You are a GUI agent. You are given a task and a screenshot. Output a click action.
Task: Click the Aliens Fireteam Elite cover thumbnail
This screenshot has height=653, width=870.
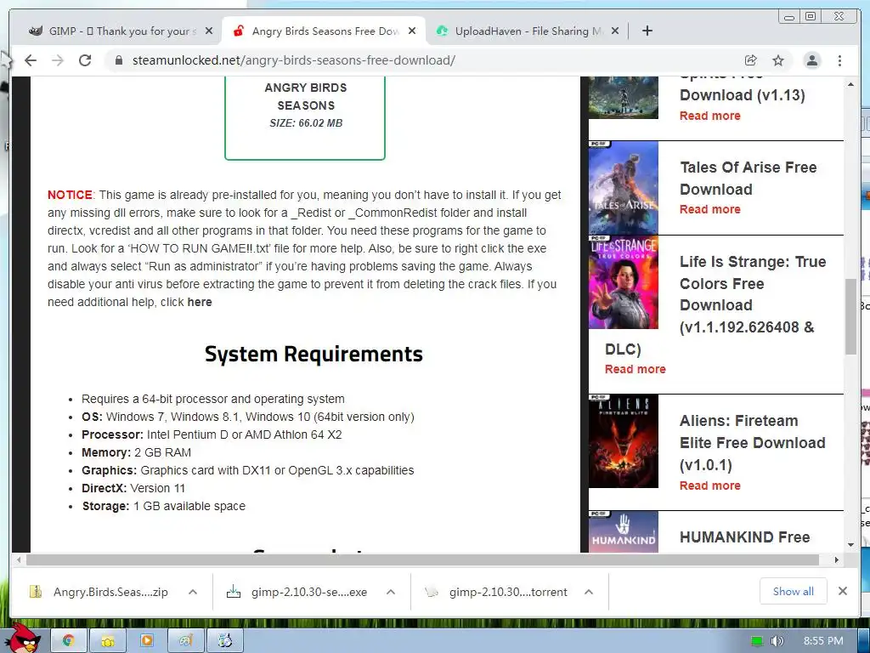pos(623,441)
